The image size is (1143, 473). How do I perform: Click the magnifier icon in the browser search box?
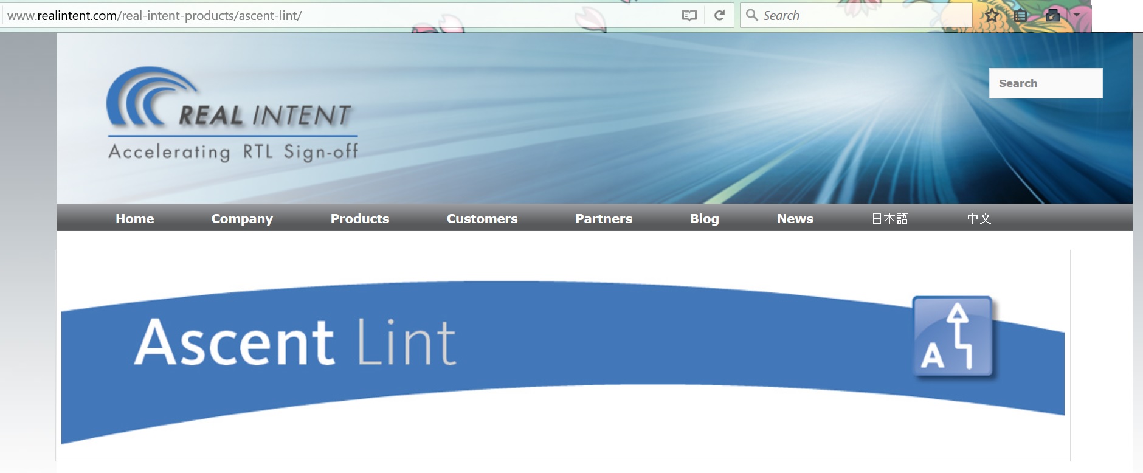click(752, 15)
